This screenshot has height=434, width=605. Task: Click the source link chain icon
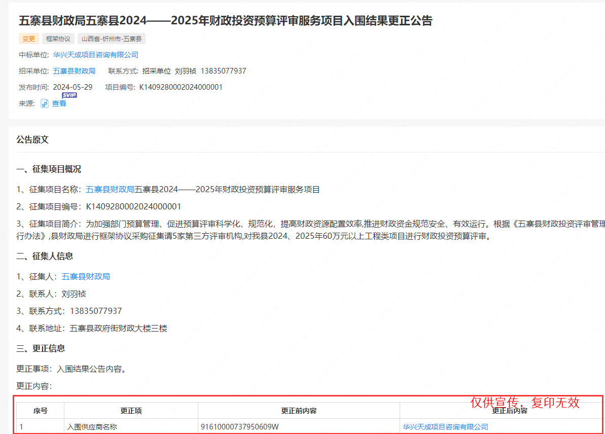45,103
